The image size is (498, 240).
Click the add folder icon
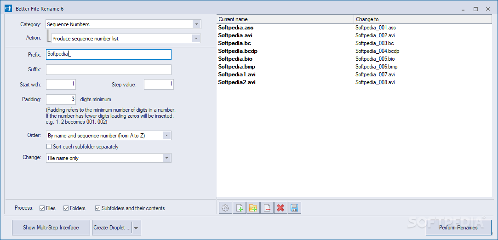tap(253, 208)
